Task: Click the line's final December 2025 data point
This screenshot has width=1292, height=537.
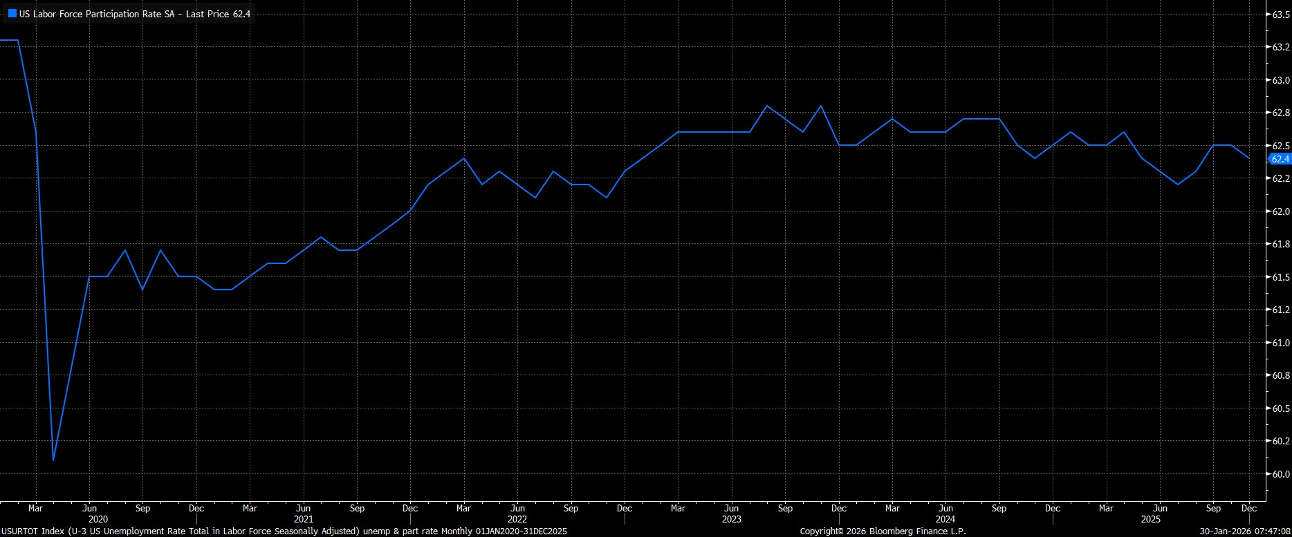Action: 1248,158
